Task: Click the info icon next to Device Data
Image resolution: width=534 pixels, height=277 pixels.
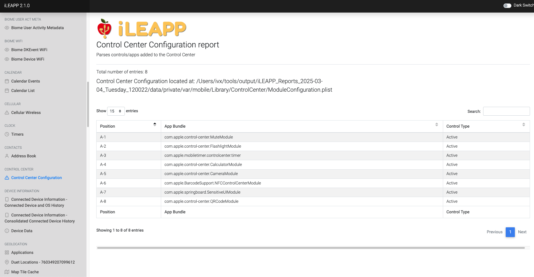Action: tap(7, 231)
